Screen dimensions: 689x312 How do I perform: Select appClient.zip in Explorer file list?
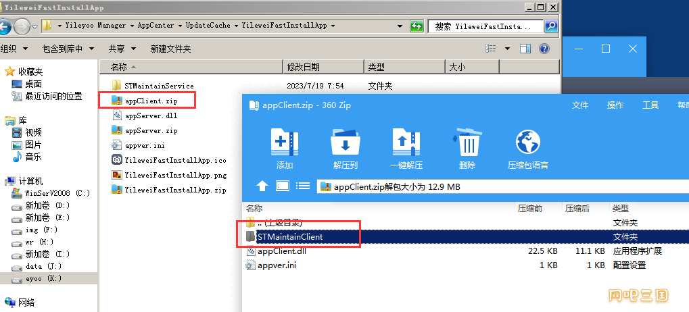coord(145,101)
